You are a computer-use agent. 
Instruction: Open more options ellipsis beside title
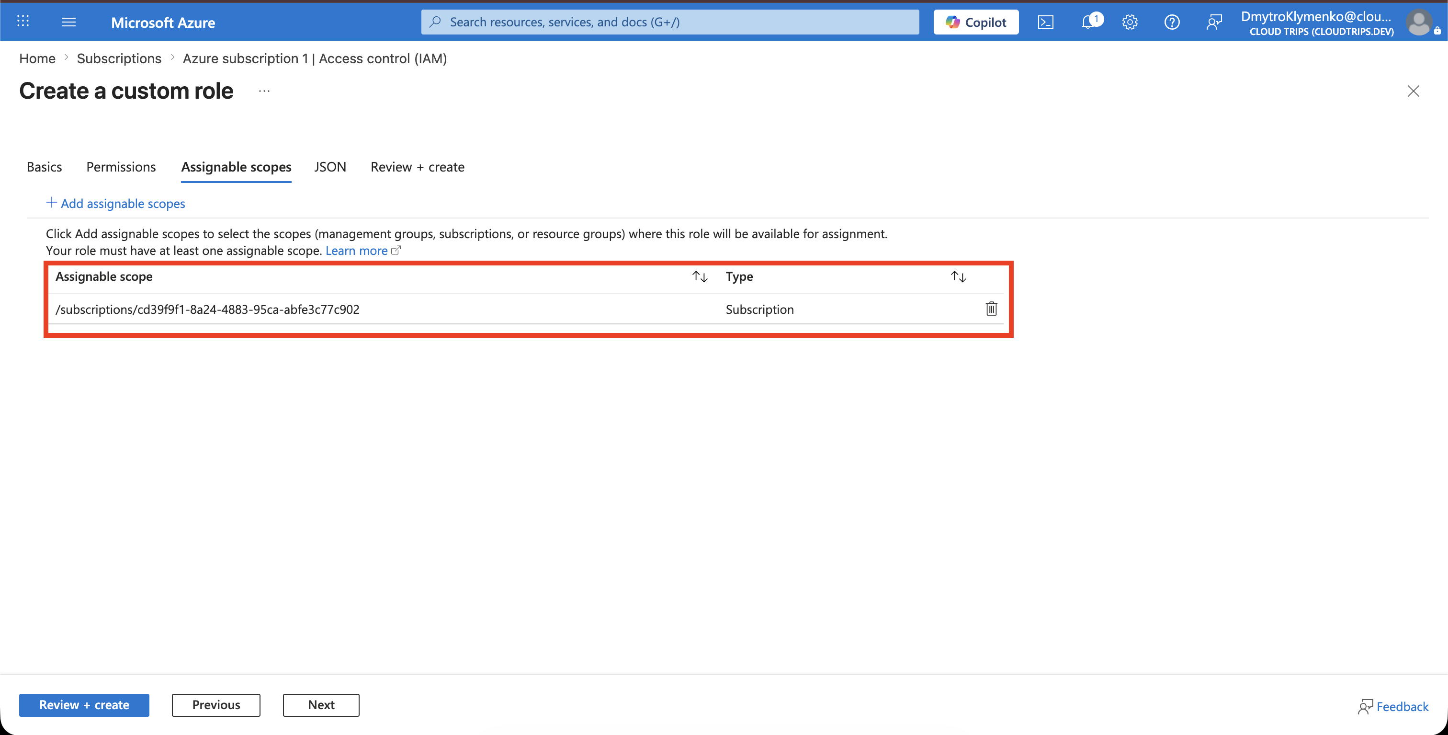click(264, 91)
